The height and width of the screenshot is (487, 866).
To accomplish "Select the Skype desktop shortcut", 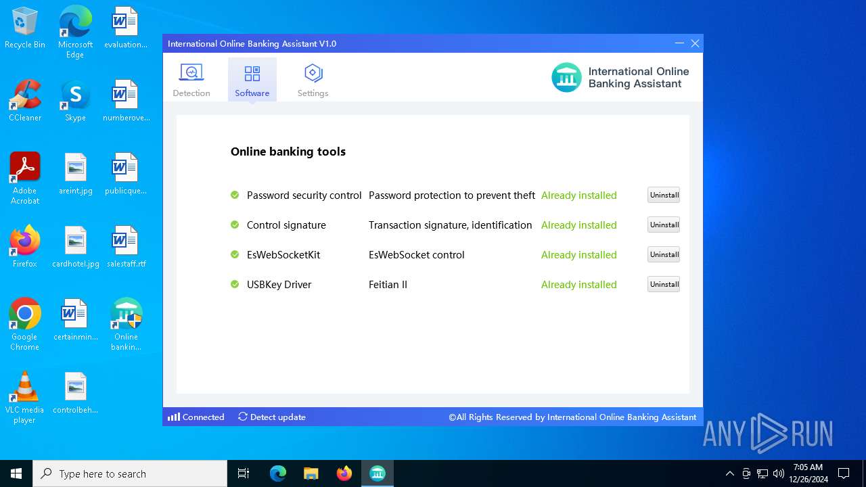I will pos(75,101).
